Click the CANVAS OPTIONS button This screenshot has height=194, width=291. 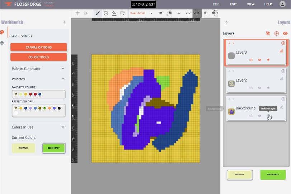[x=38, y=47]
